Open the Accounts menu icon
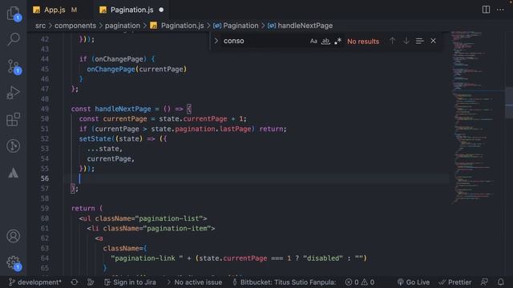 click(14, 236)
